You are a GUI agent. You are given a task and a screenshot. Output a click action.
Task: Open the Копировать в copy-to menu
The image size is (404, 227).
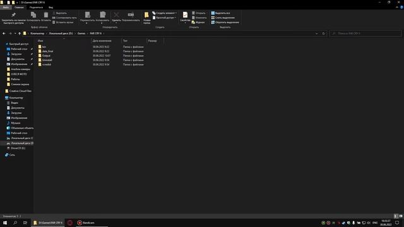pyautogui.click(x=102, y=18)
